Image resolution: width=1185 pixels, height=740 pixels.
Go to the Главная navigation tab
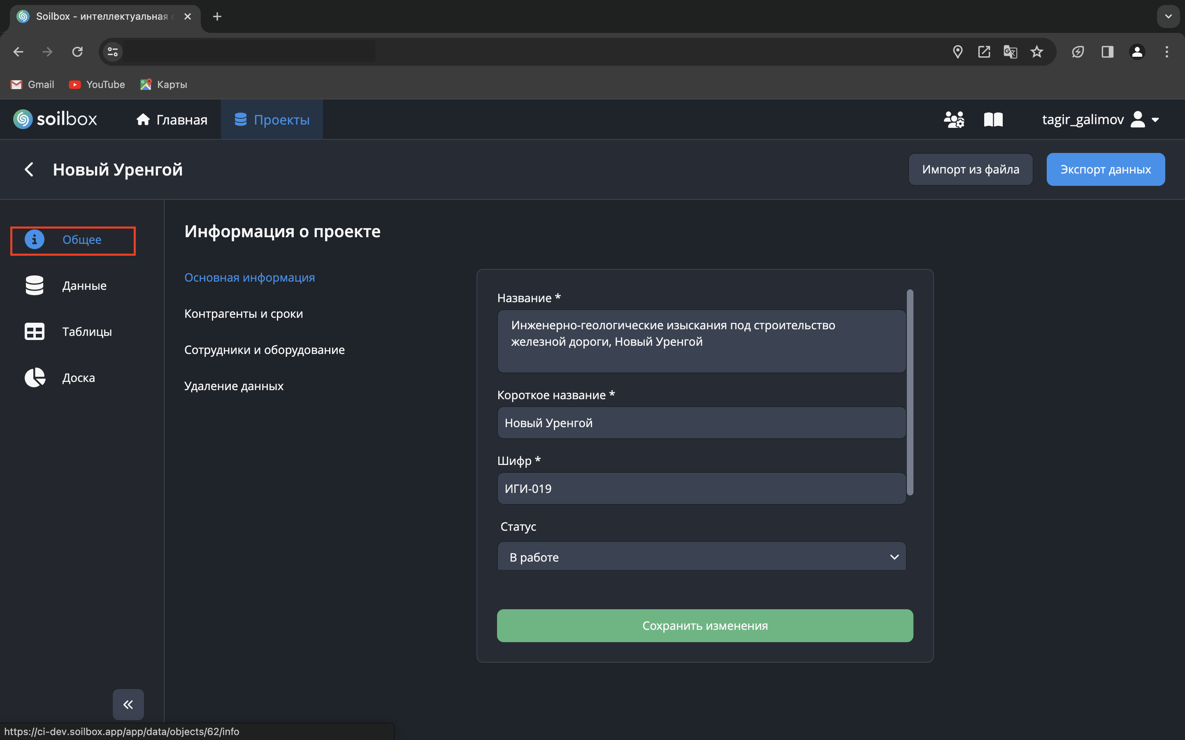click(x=172, y=119)
